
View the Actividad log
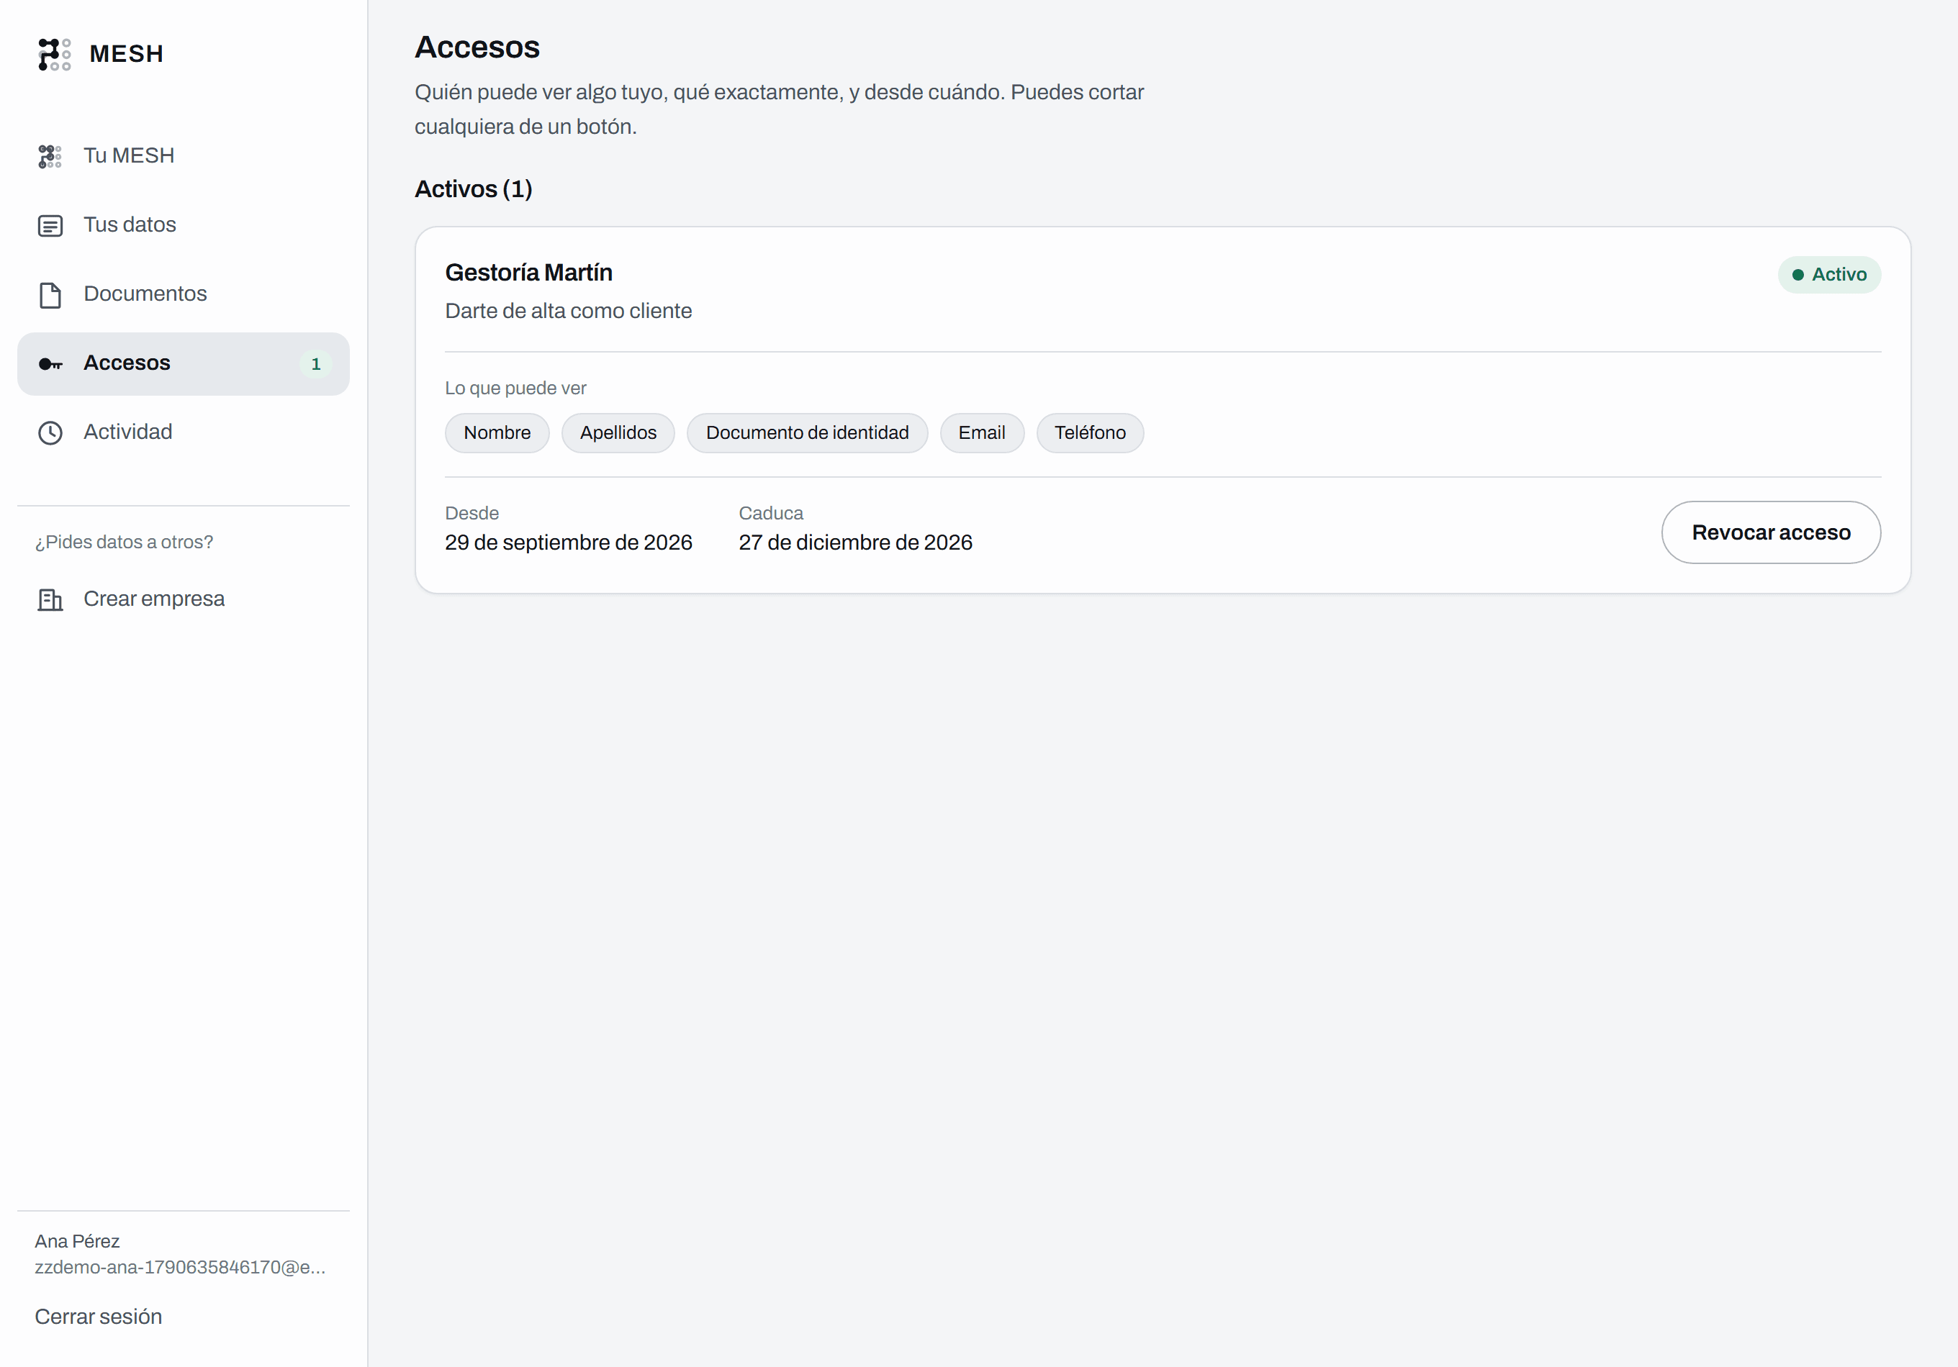click(x=184, y=432)
